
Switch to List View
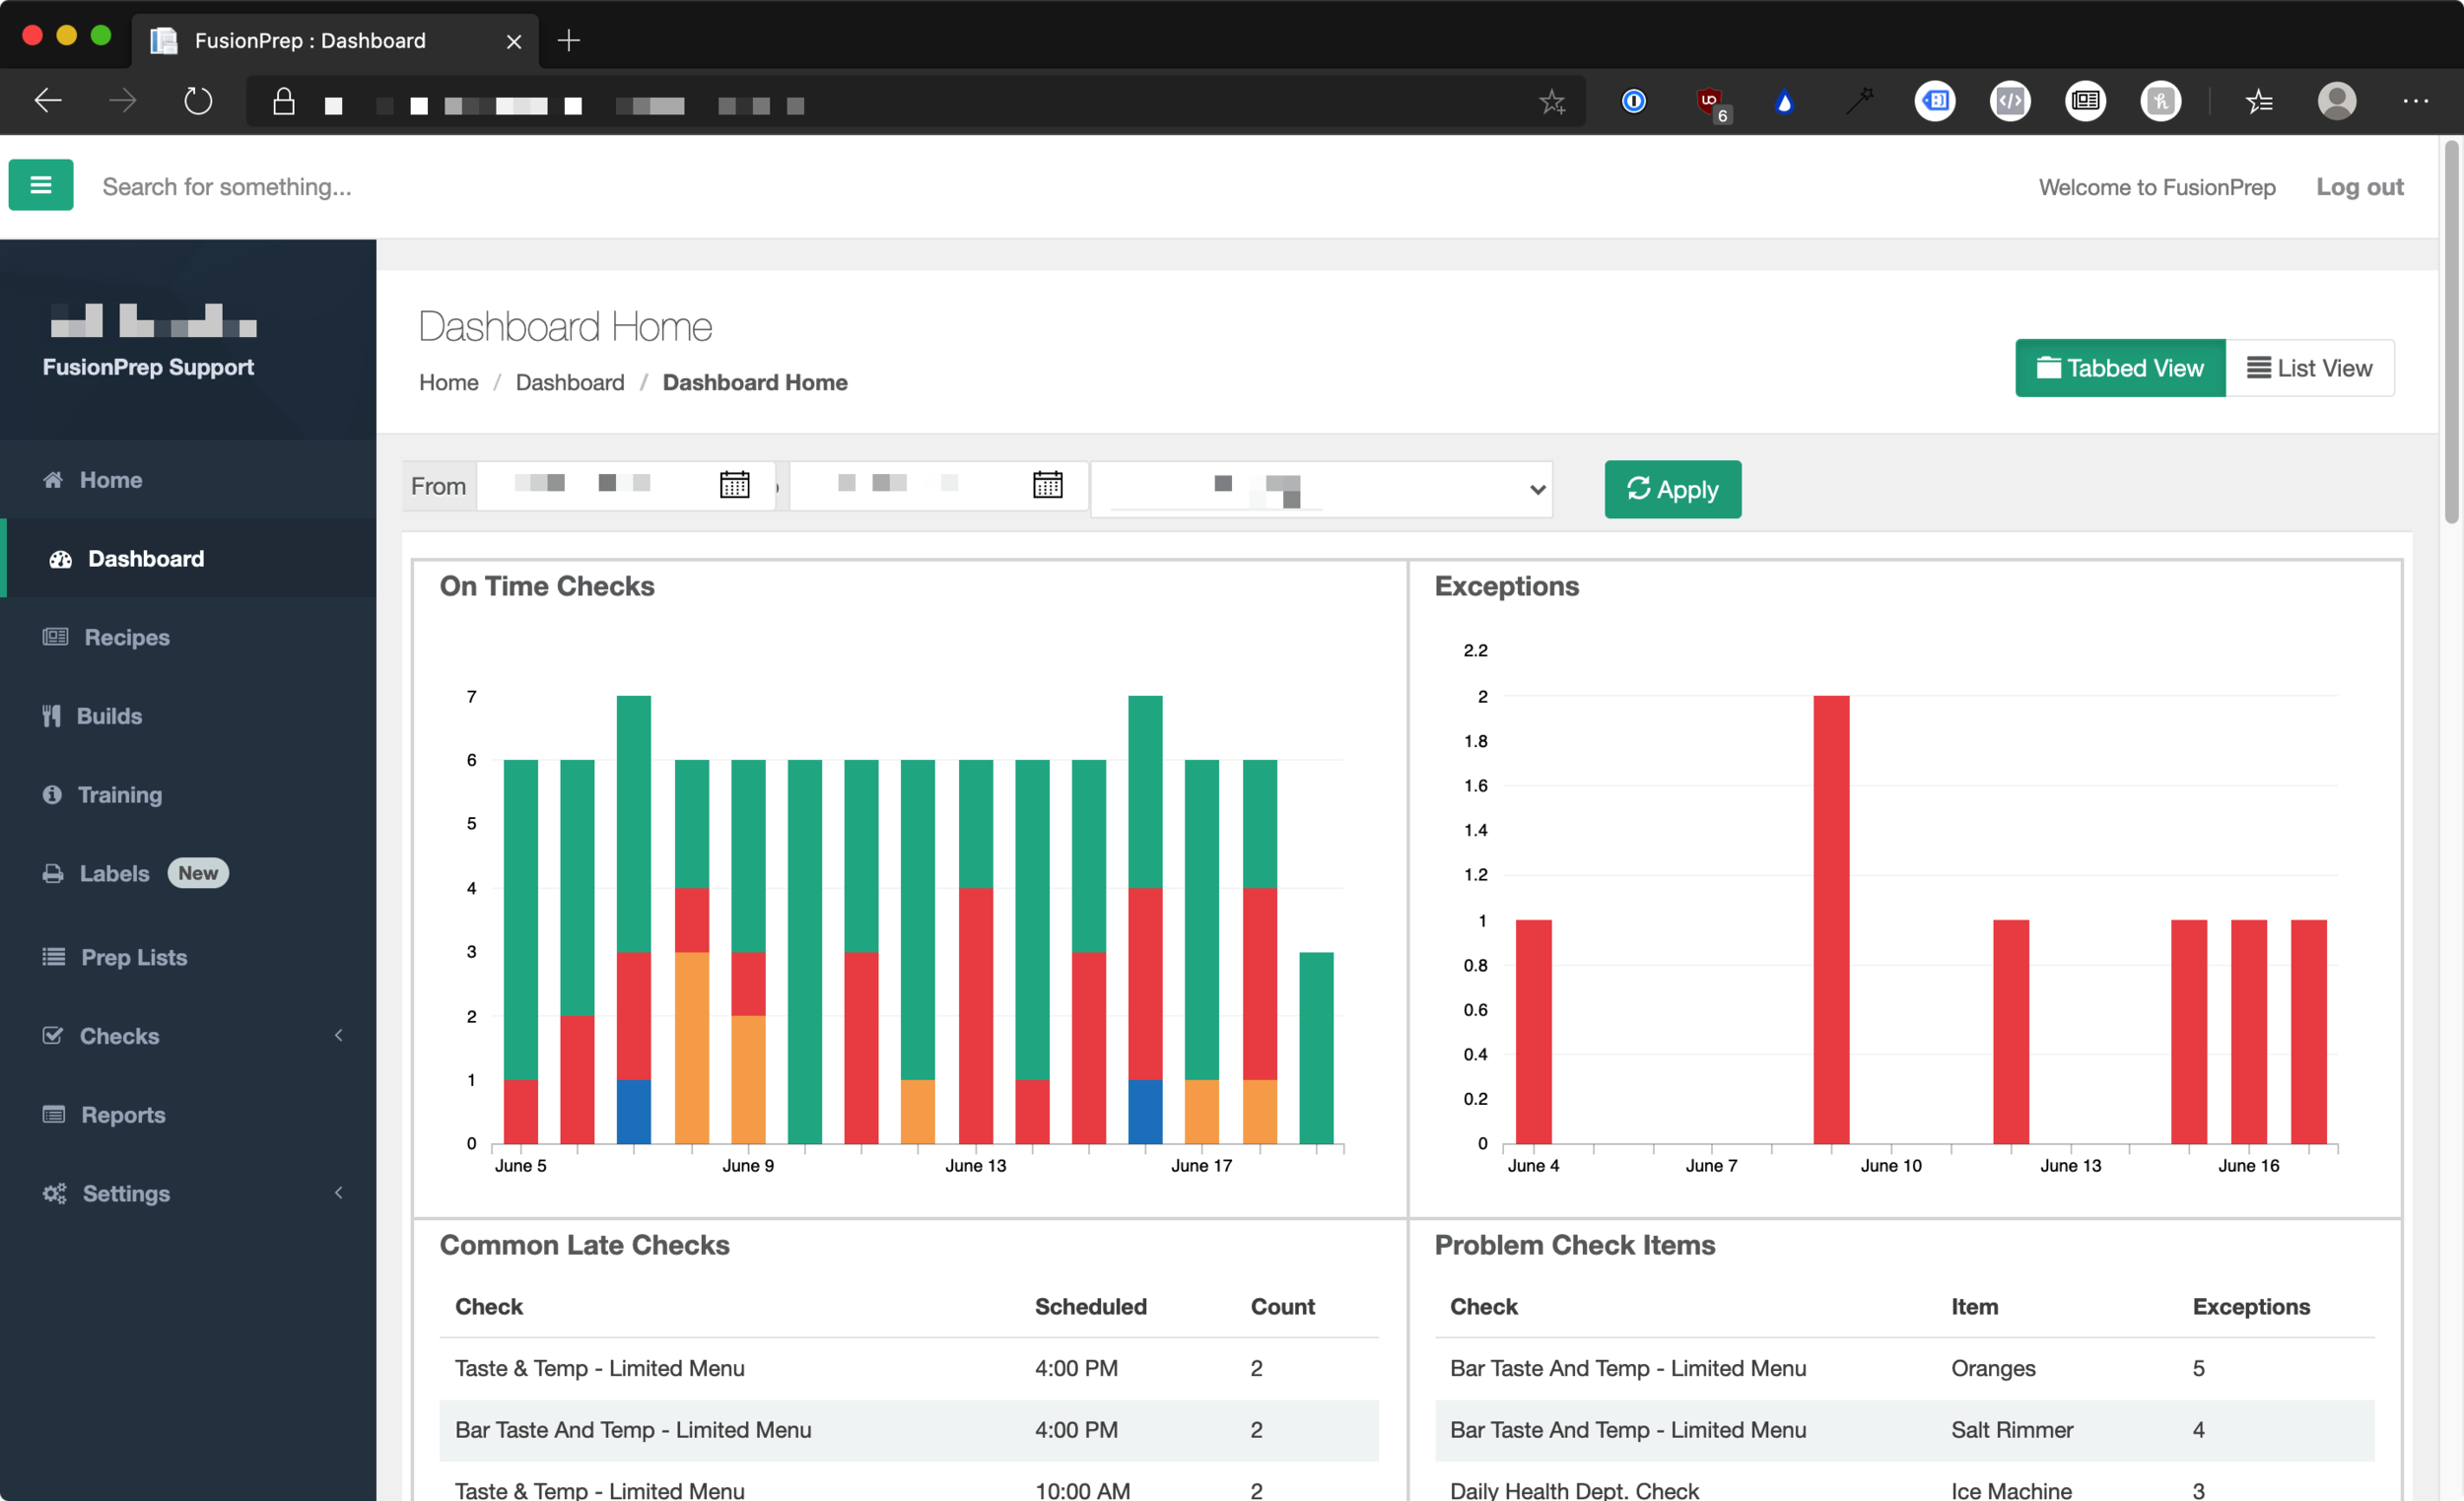[x=2309, y=368]
